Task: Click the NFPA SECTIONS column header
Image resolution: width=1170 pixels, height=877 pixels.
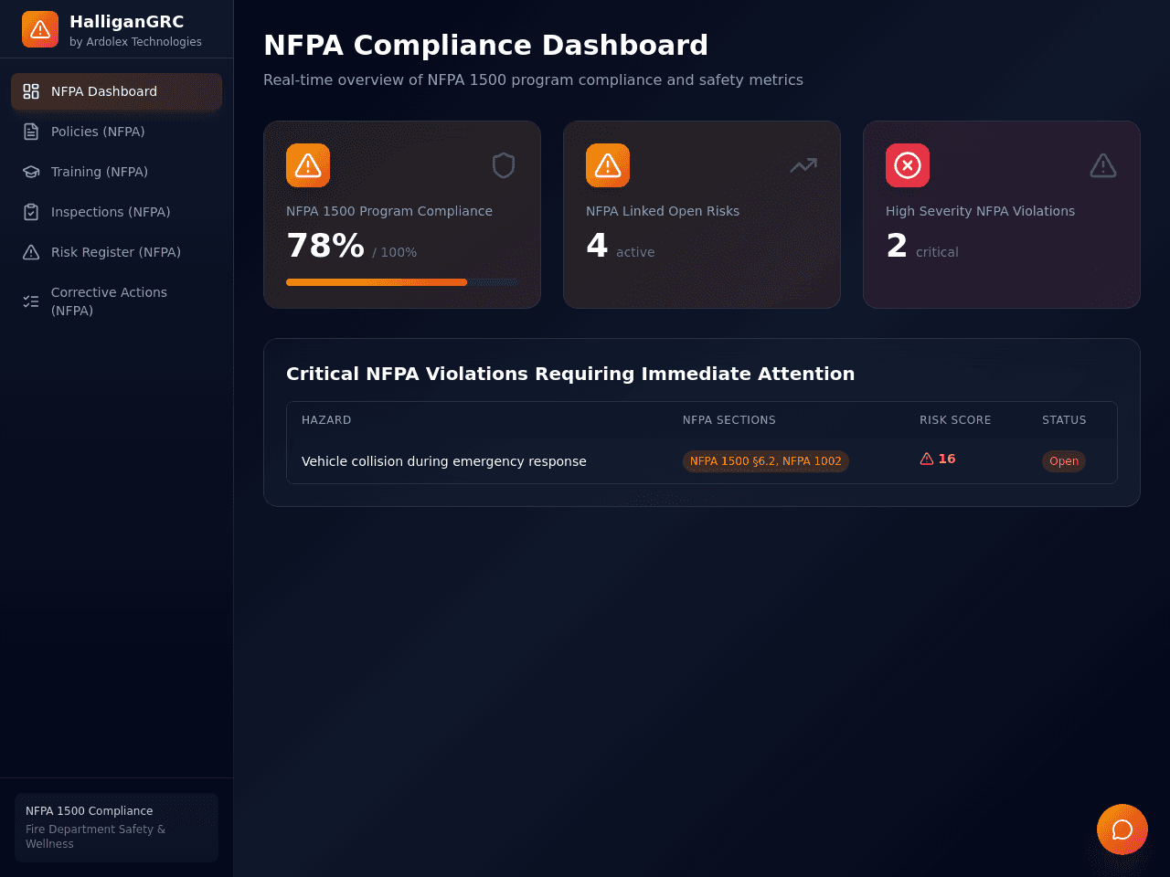Action: [x=729, y=420]
